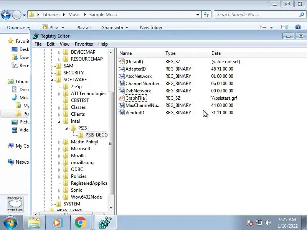This screenshot has height=230, width=307.
Task: Click the GraphFile string value icon
Action: click(x=122, y=98)
